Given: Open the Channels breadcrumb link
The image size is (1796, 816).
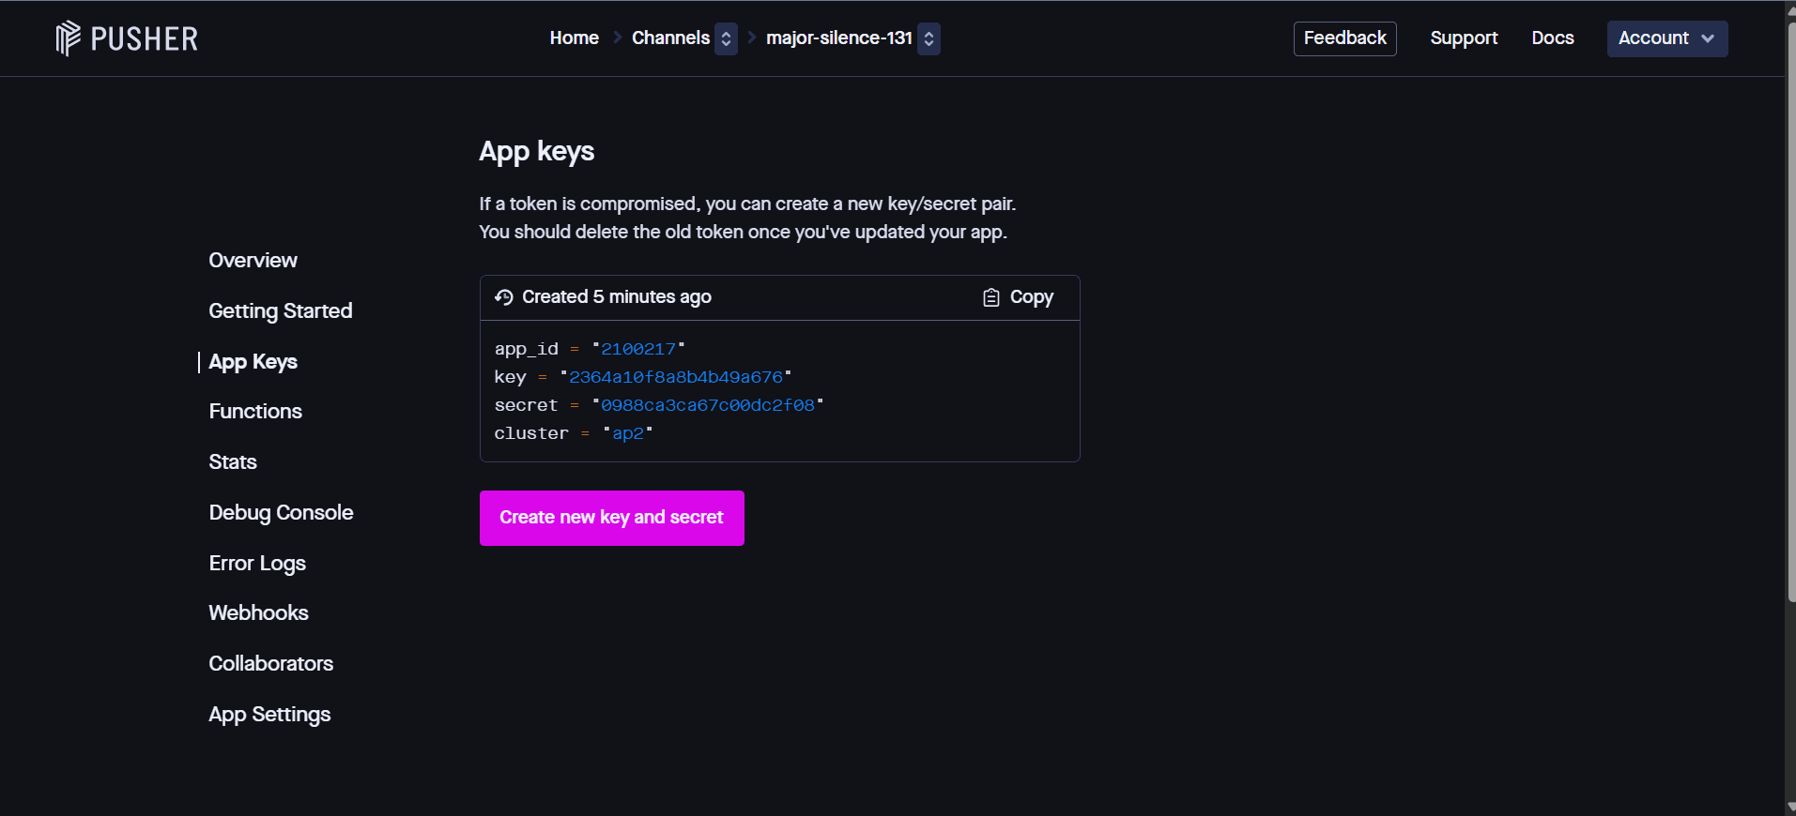Looking at the screenshot, I should pyautogui.click(x=670, y=38).
